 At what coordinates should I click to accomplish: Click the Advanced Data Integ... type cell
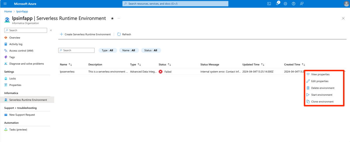(143, 72)
